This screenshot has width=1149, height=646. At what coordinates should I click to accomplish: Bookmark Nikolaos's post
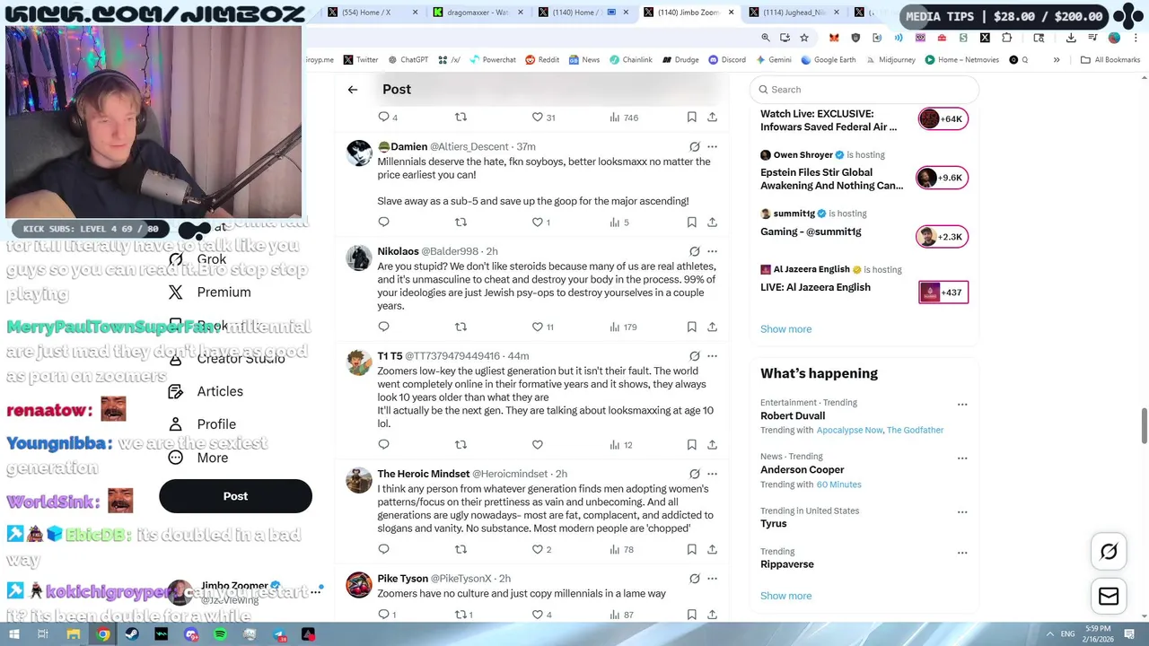691,327
